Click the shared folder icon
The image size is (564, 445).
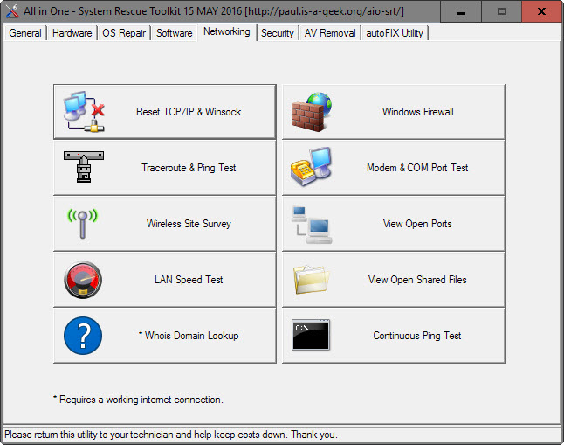tap(312, 280)
